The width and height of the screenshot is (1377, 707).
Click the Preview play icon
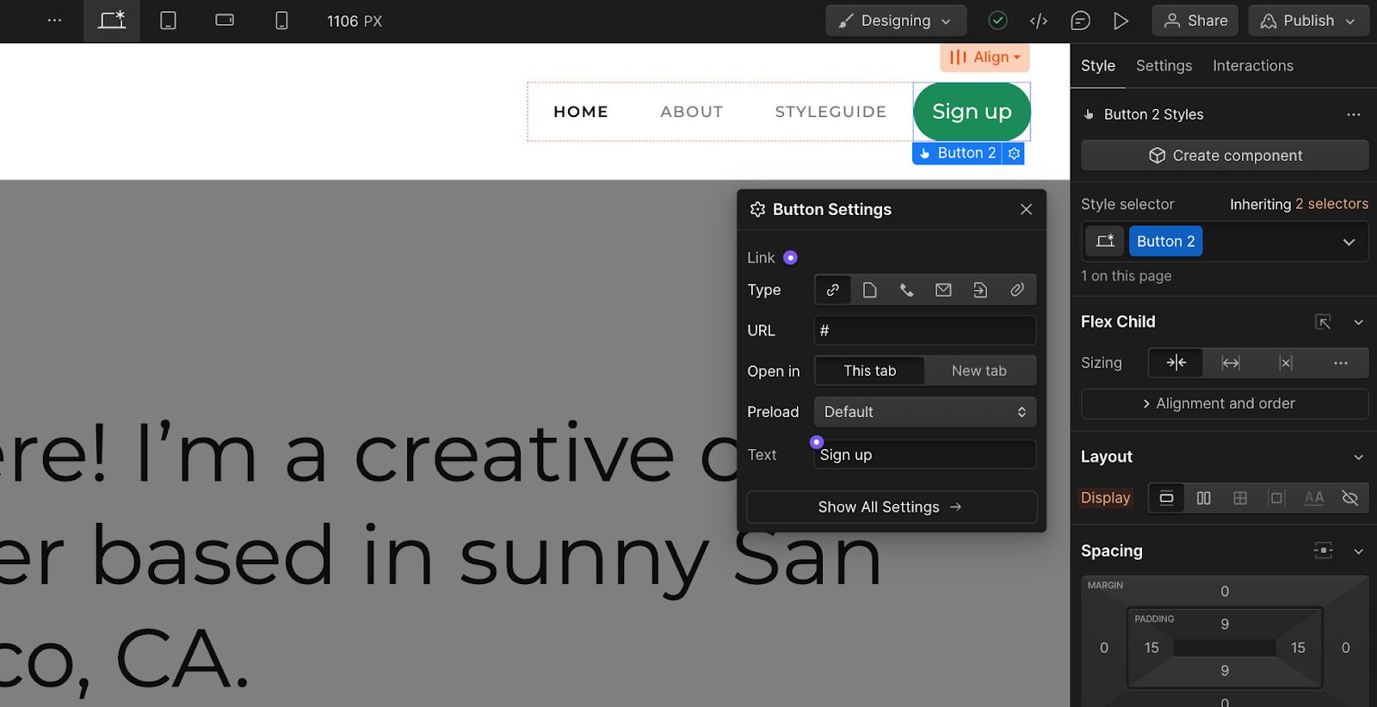(x=1121, y=21)
